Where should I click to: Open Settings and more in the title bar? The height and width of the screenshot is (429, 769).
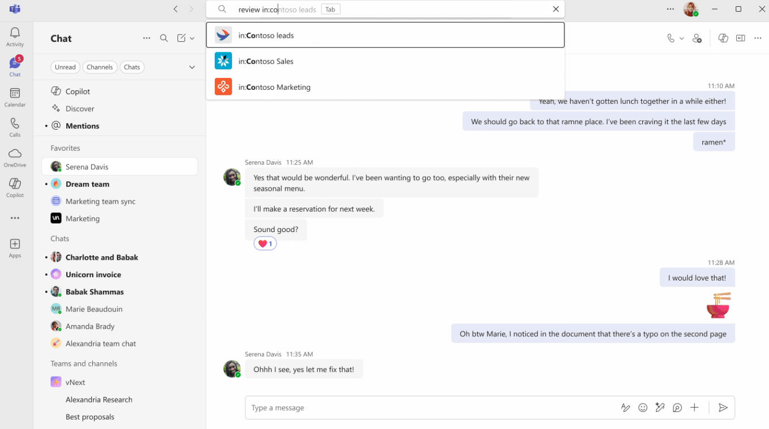(x=671, y=9)
